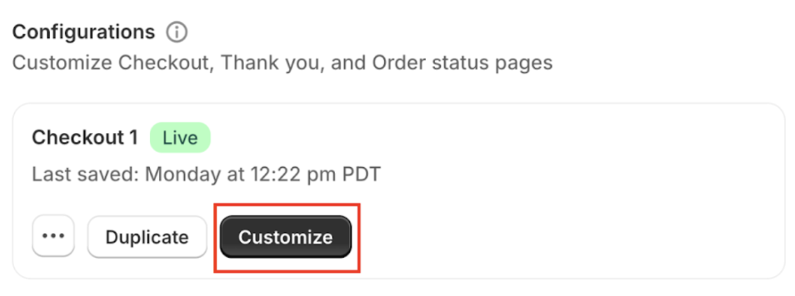Click the 12:22 pm time text

294,175
